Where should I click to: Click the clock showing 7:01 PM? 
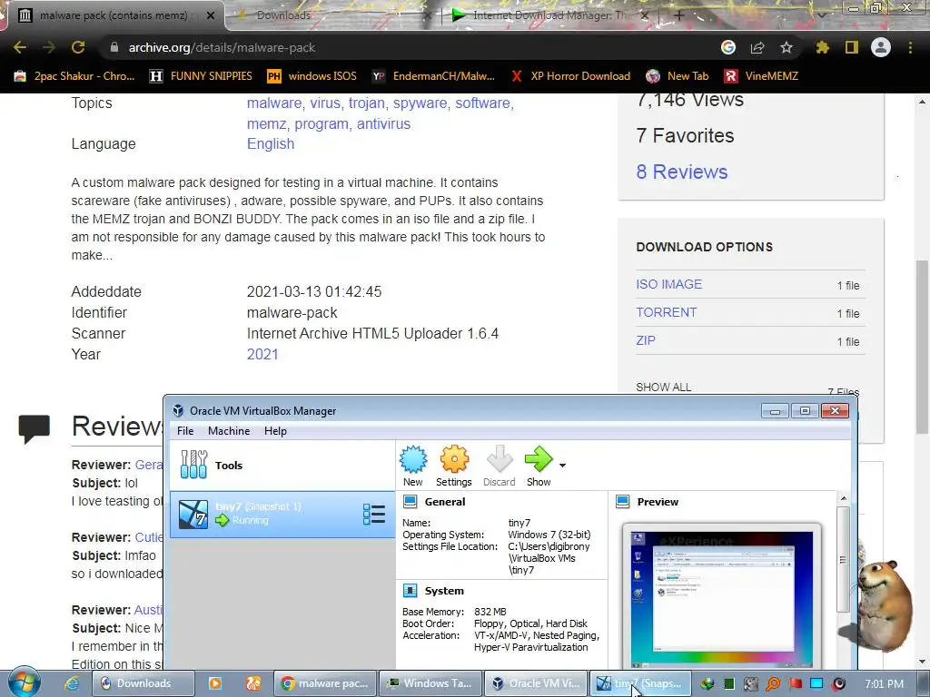click(884, 684)
